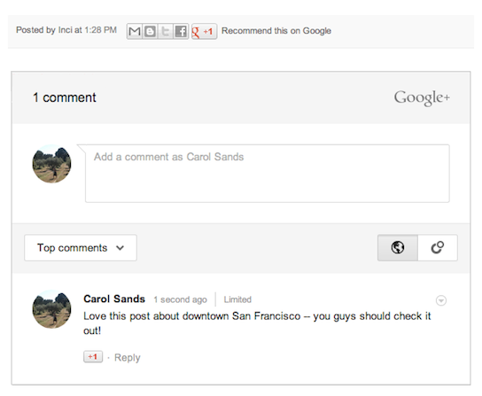Click the 1 second ago timestamp

(180, 299)
